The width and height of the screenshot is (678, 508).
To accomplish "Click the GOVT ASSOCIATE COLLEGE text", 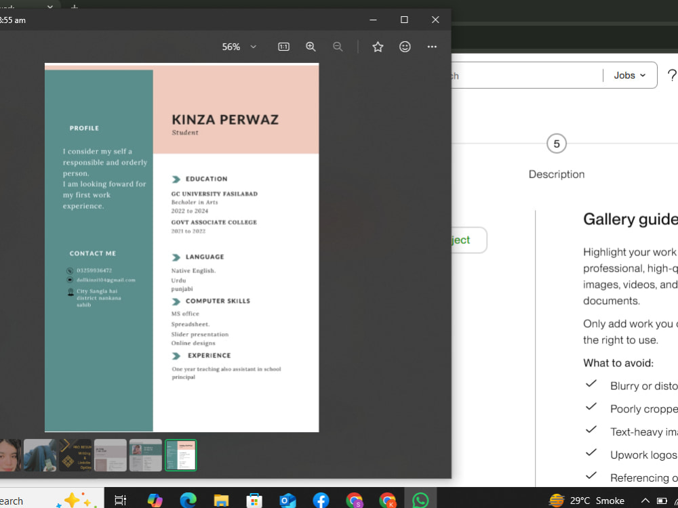I will click(214, 222).
